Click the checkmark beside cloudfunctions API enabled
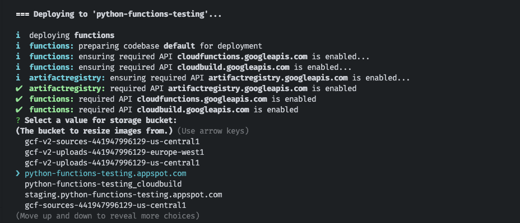The height and width of the screenshot is (223, 520). (19, 99)
